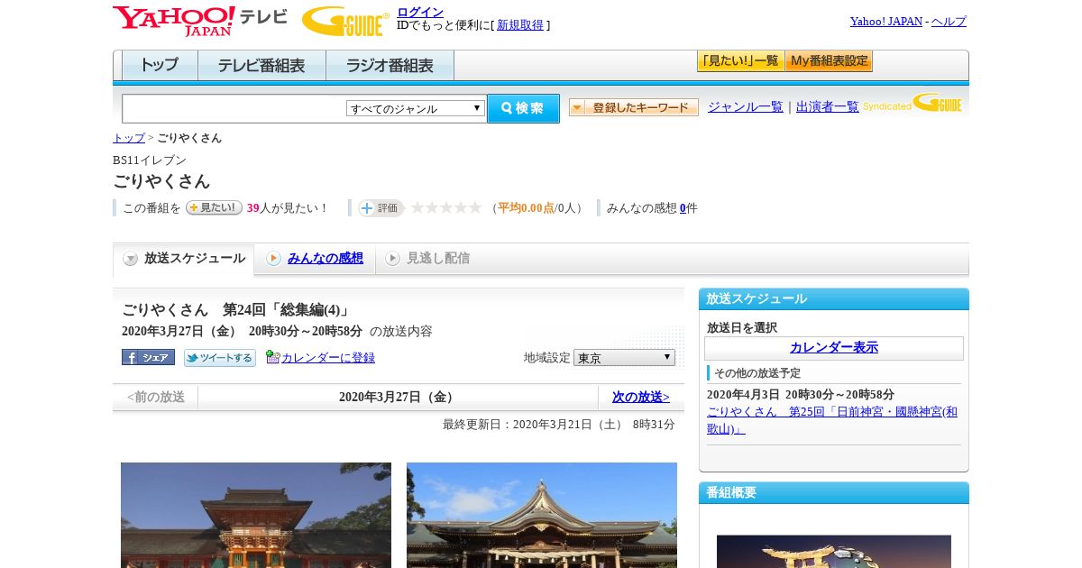Click the calendar icon next to カレンダーに登録
The width and height of the screenshot is (1082, 568).
coord(273,357)
